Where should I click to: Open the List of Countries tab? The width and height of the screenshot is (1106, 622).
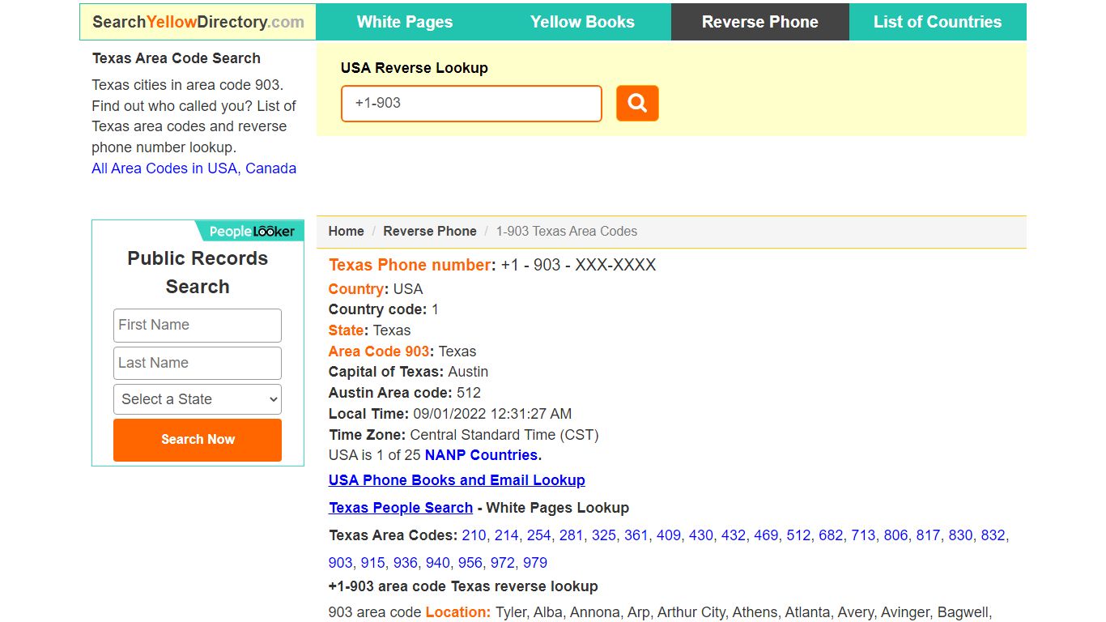click(938, 22)
